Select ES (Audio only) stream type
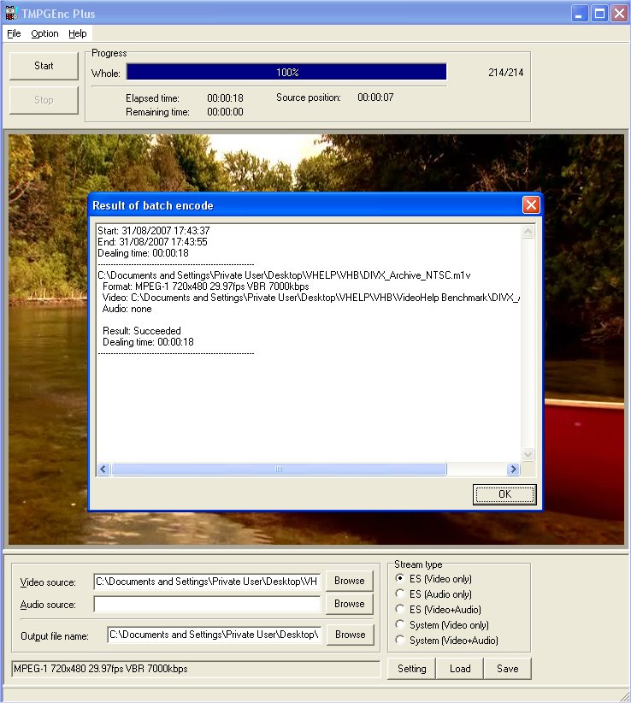 433,594
